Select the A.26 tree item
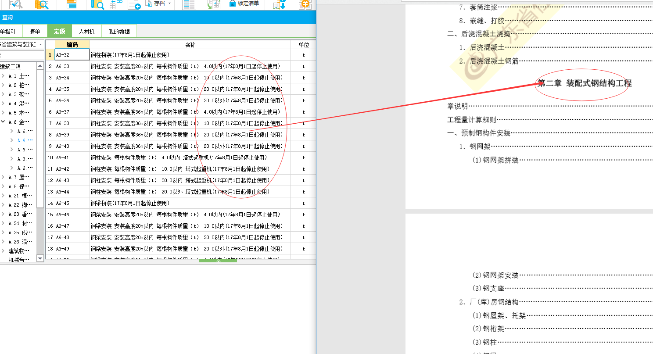This screenshot has height=354, width=653. pos(20,242)
